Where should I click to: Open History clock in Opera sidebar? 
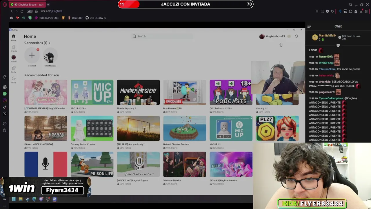point(5,124)
